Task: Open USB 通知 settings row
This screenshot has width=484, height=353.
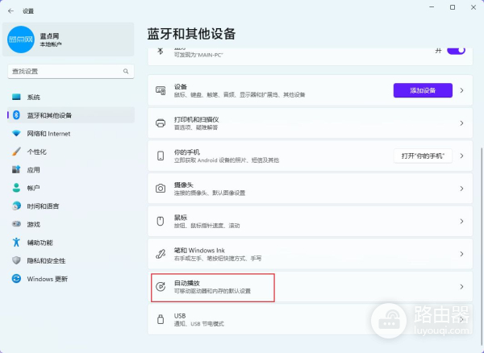Action: click(x=310, y=319)
